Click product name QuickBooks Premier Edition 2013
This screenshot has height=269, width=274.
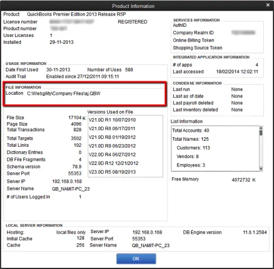pyautogui.click(x=76, y=15)
